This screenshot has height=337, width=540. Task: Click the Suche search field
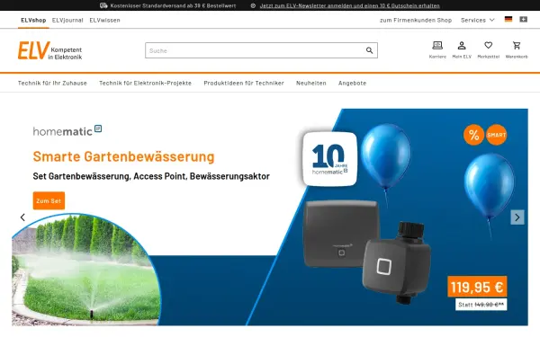coord(261,50)
